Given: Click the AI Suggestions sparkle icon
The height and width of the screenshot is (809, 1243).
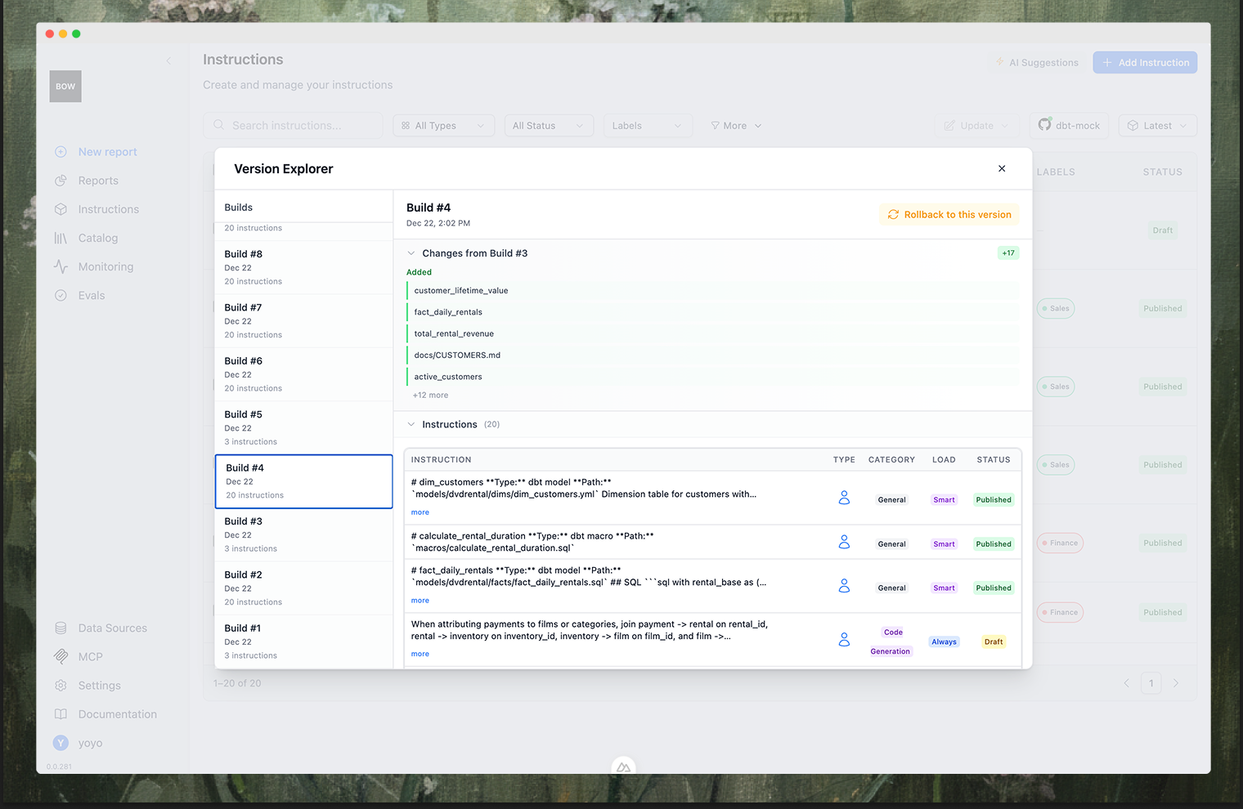Looking at the screenshot, I should click(x=998, y=61).
